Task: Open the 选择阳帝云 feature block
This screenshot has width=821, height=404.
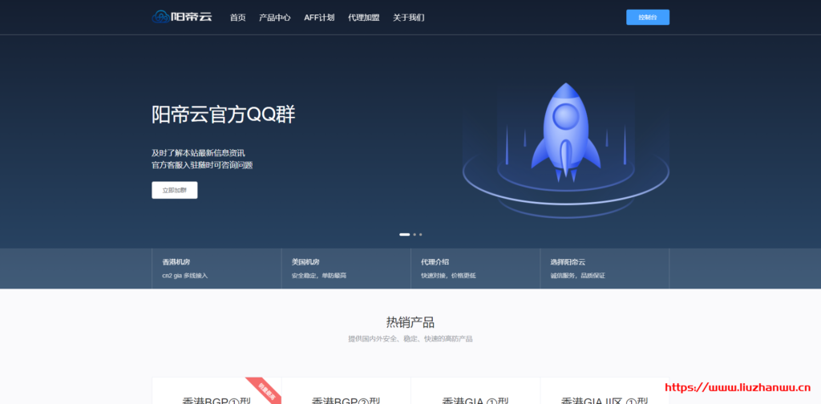Action: (x=605, y=269)
